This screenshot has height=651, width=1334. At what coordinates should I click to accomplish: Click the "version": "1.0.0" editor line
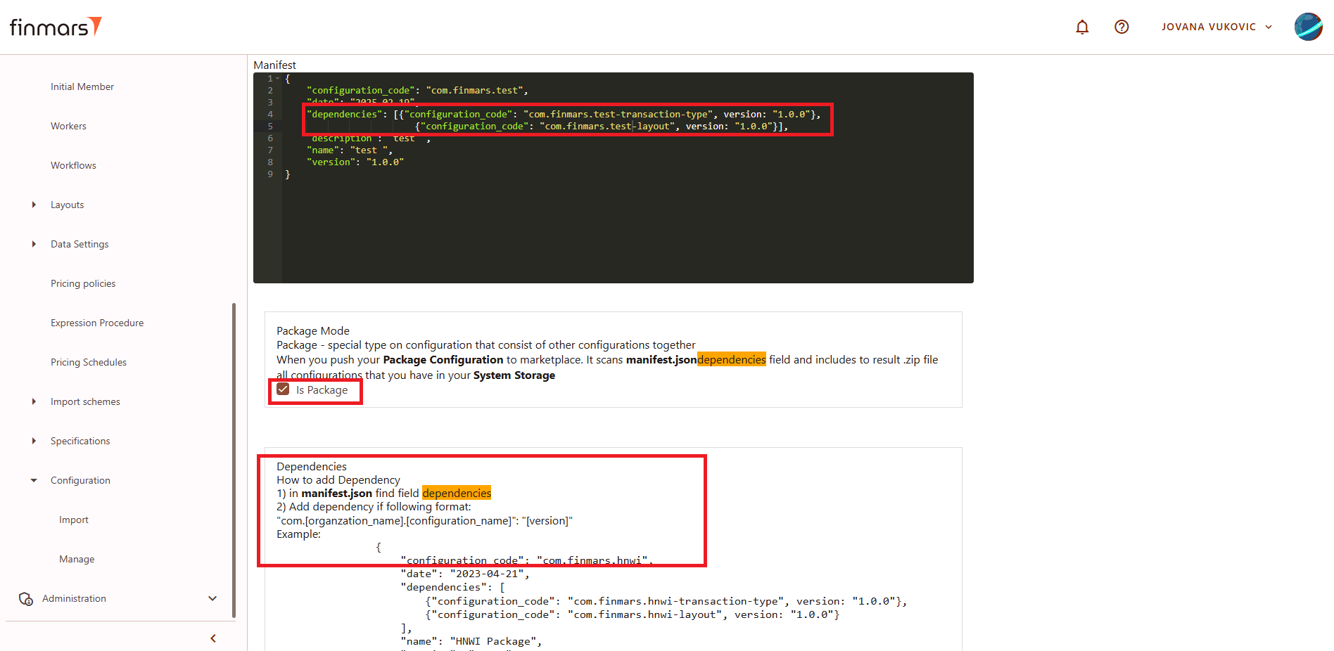point(355,162)
